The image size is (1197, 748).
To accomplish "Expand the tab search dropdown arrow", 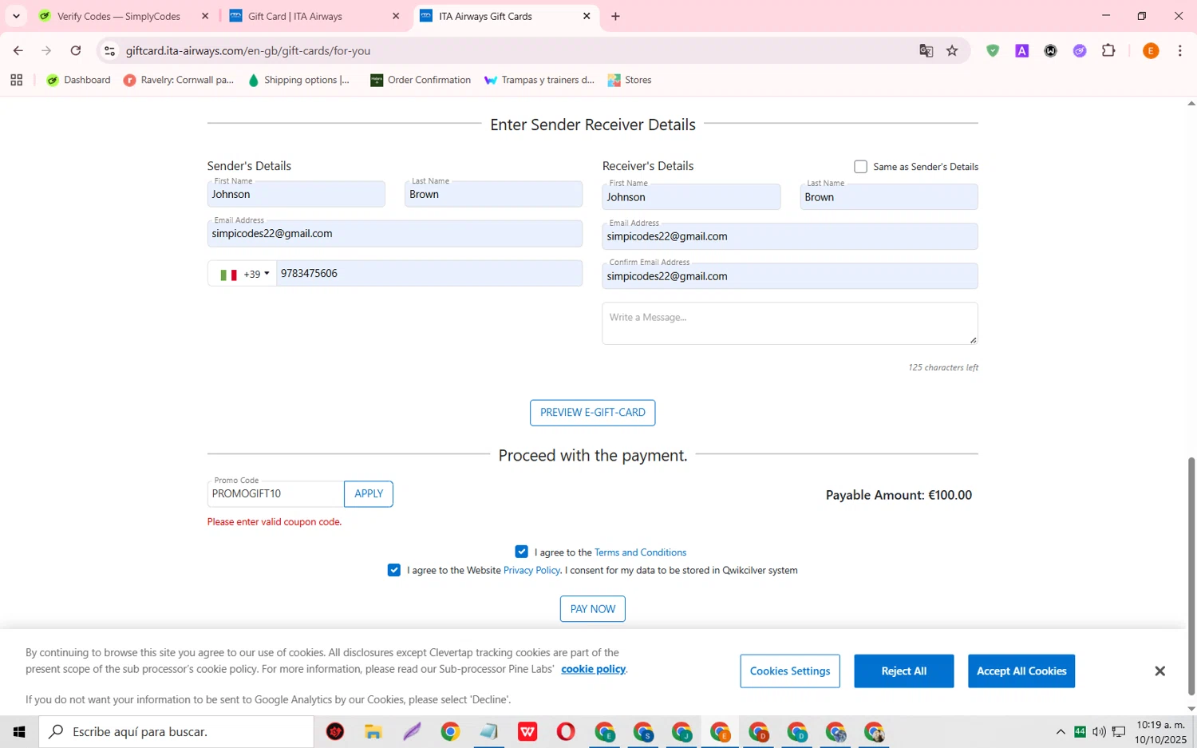I will click(16, 16).
